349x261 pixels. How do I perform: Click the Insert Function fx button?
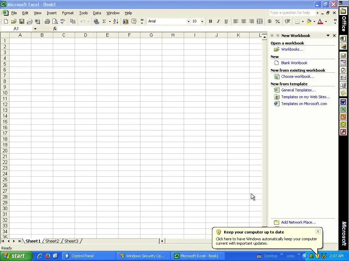pos(55,29)
